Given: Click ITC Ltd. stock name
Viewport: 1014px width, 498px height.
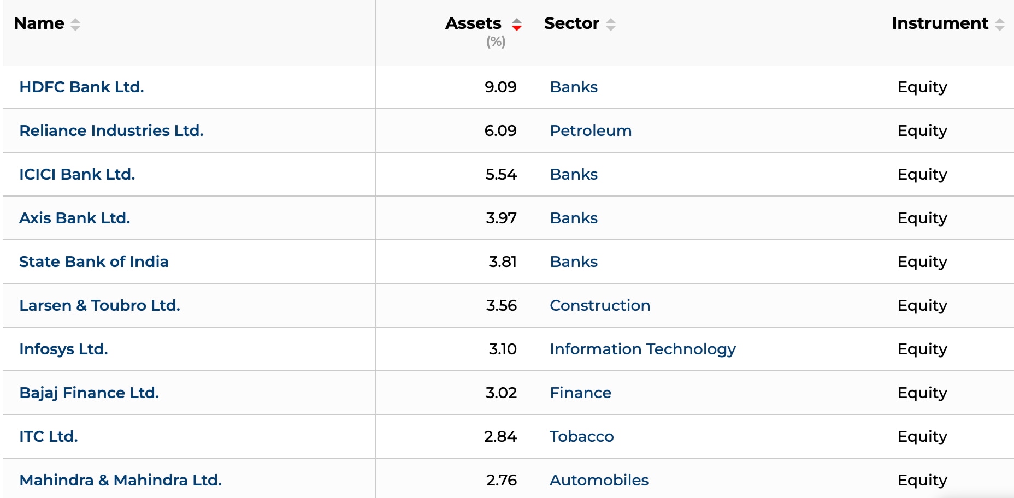Looking at the screenshot, I should click(49, 437).
